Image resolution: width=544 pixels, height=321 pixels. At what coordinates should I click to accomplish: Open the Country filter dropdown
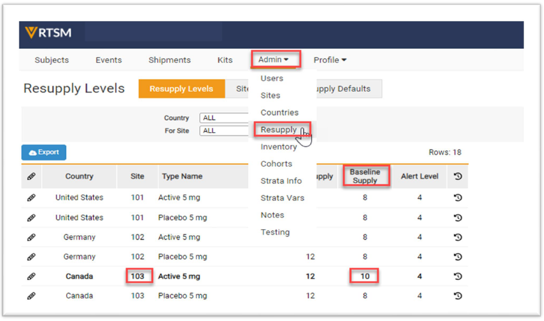pos(225,118)
